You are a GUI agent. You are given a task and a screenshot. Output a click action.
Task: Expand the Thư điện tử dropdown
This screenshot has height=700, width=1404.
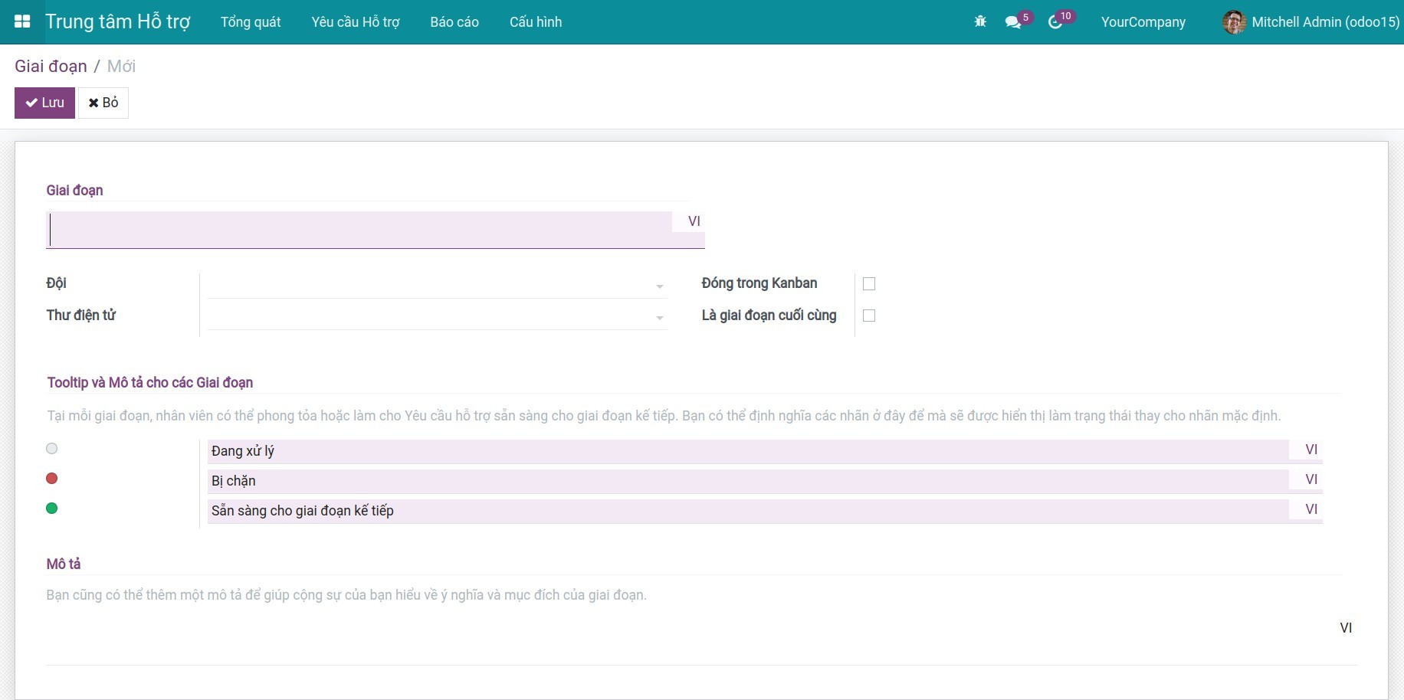pos(659,318)
